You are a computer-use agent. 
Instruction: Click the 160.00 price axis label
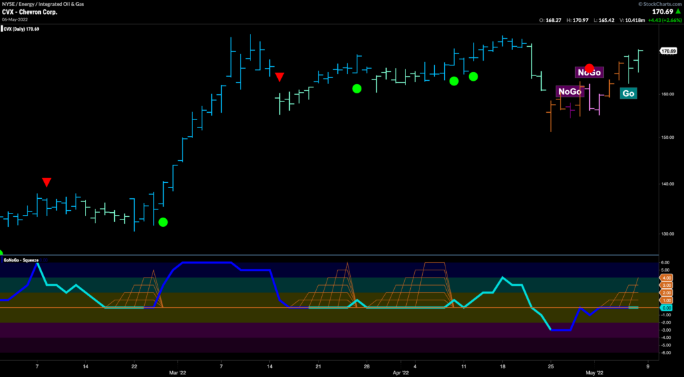667,93
